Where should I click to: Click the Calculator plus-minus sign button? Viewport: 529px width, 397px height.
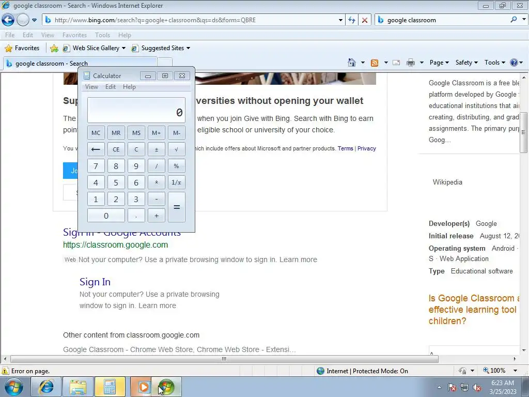click(x=157, y=149)
